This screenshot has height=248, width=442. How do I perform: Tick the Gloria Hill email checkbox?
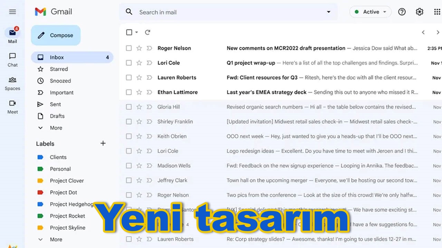pos(129,107)
